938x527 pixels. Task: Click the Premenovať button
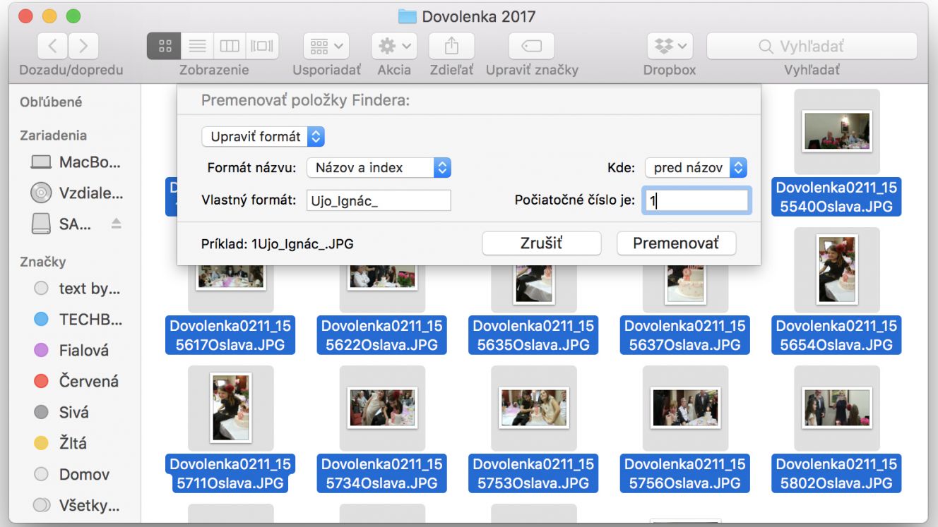point(676,243)
